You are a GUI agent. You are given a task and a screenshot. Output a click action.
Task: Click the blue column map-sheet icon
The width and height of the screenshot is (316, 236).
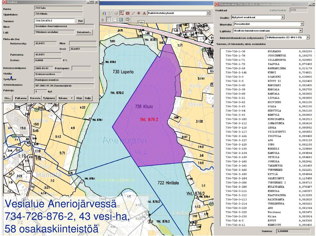pyautogui.click(x=121, y=19)
